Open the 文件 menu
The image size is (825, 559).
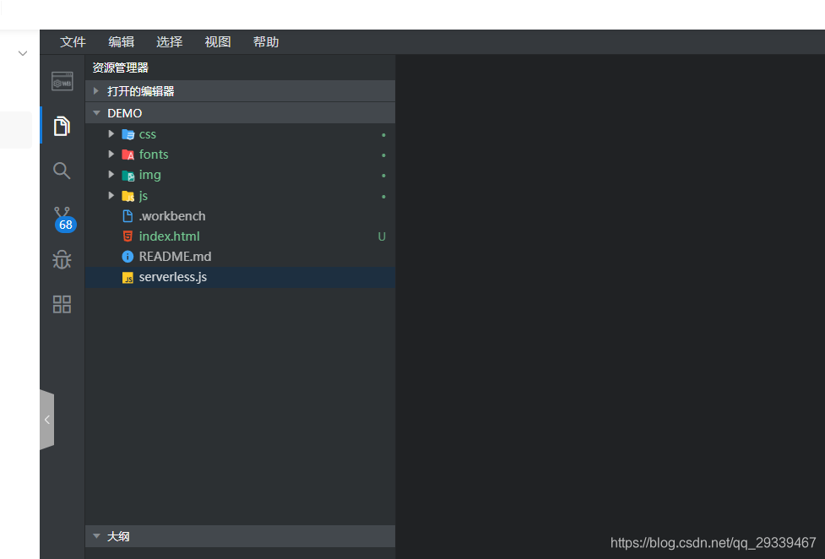tap(73, 42)
